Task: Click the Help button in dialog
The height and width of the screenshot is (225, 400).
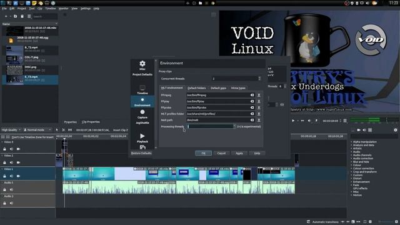Action: point(257,153)
